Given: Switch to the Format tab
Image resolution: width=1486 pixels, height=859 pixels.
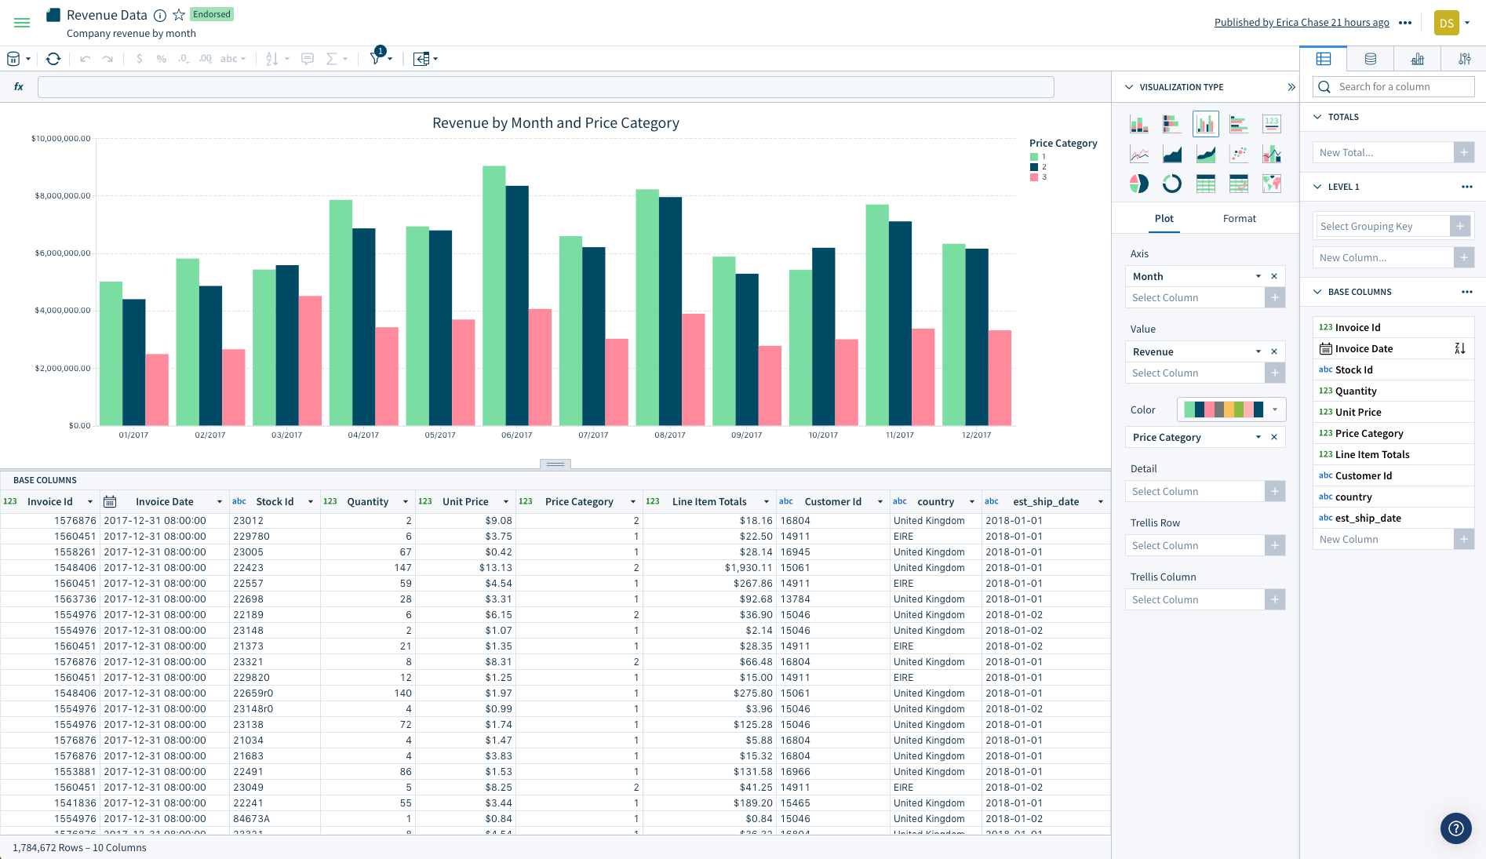Looking at the screenshot, I should (1239, 218).
